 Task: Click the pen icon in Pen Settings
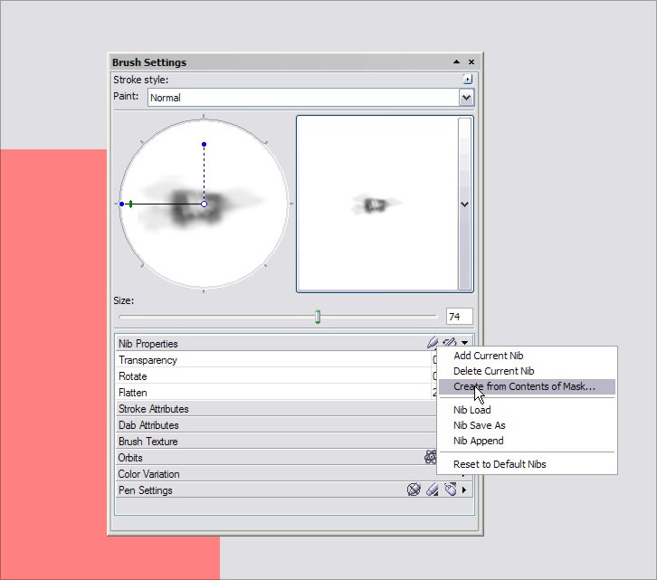tap(432, 490)
